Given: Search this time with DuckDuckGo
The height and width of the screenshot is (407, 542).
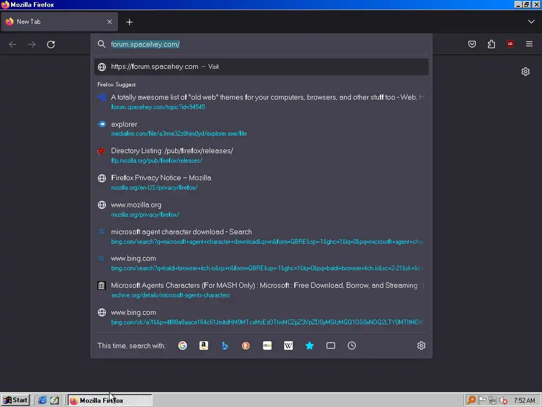Looking at the screenshot, I should click(246, 346).
